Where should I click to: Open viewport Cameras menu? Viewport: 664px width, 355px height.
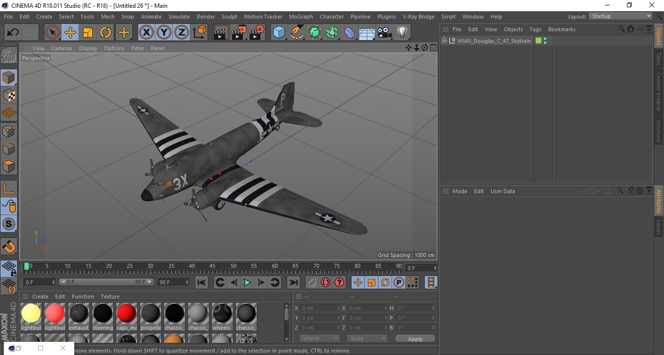pos(62,48)
